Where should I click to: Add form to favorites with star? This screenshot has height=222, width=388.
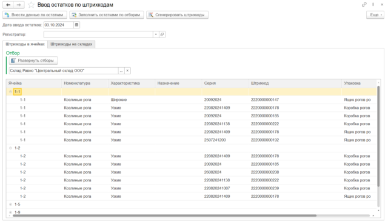(31, 5)
